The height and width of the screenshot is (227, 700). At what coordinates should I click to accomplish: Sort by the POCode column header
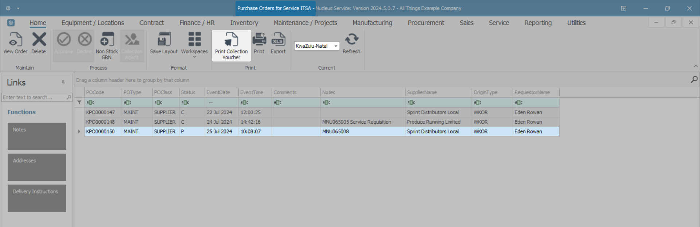tap(103, 92)
